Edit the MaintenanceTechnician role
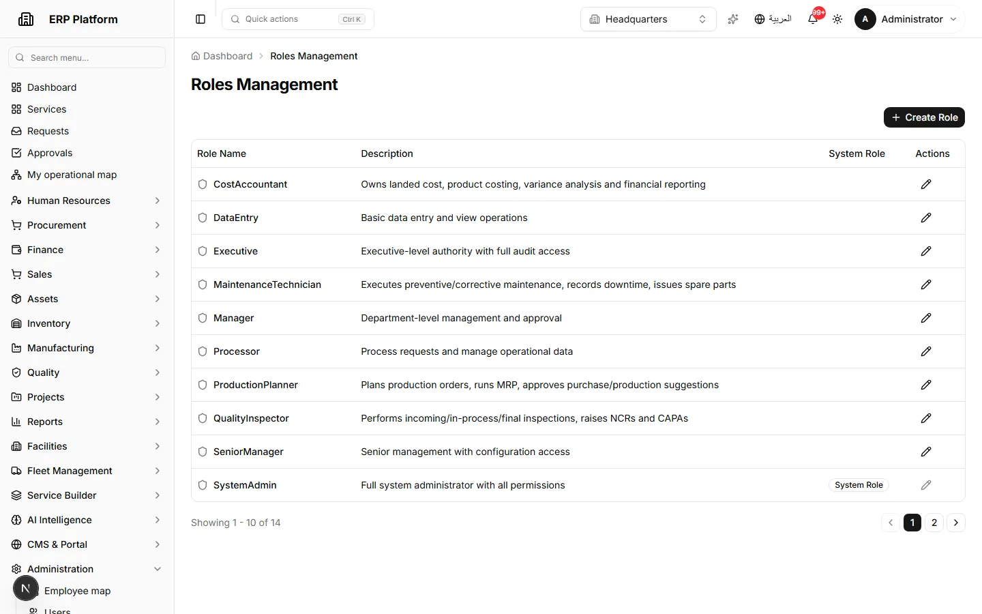 click(926, 284)
